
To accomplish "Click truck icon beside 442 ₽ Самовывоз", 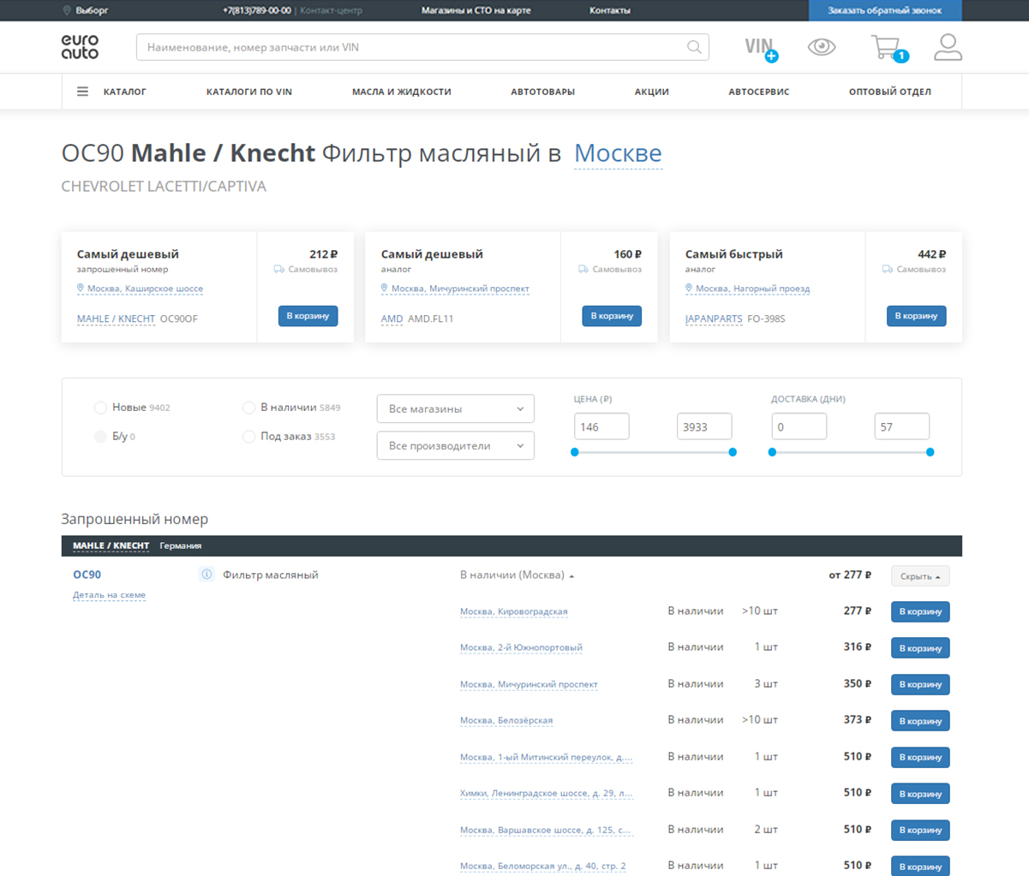I will point(887,269).
